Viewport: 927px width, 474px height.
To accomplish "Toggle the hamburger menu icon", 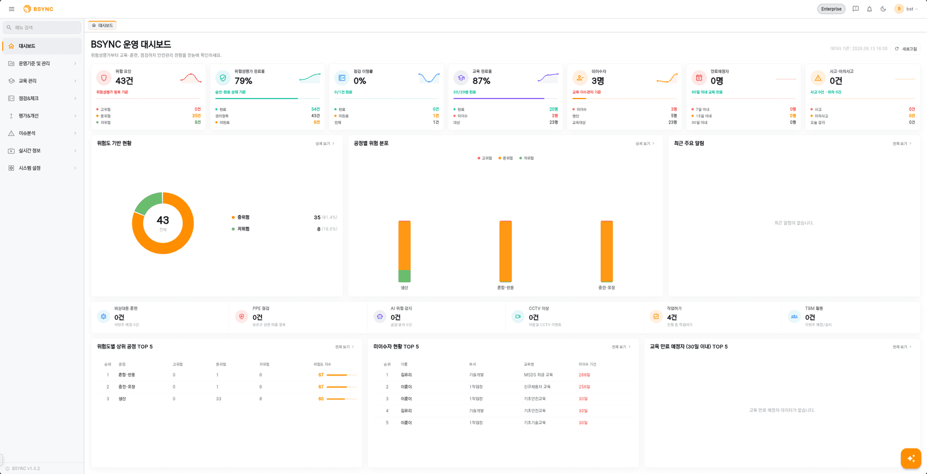I will pyautogui.click(x=12, y=9).
